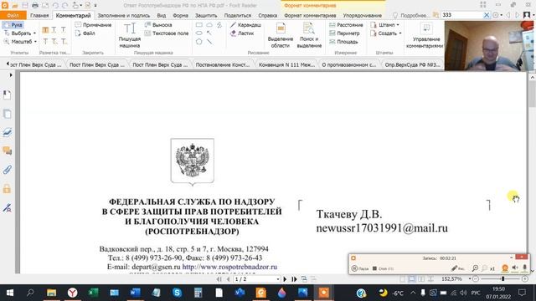Adjust the zoom slider handle
This screenshot has width=536, height=301.
[502, 278]
